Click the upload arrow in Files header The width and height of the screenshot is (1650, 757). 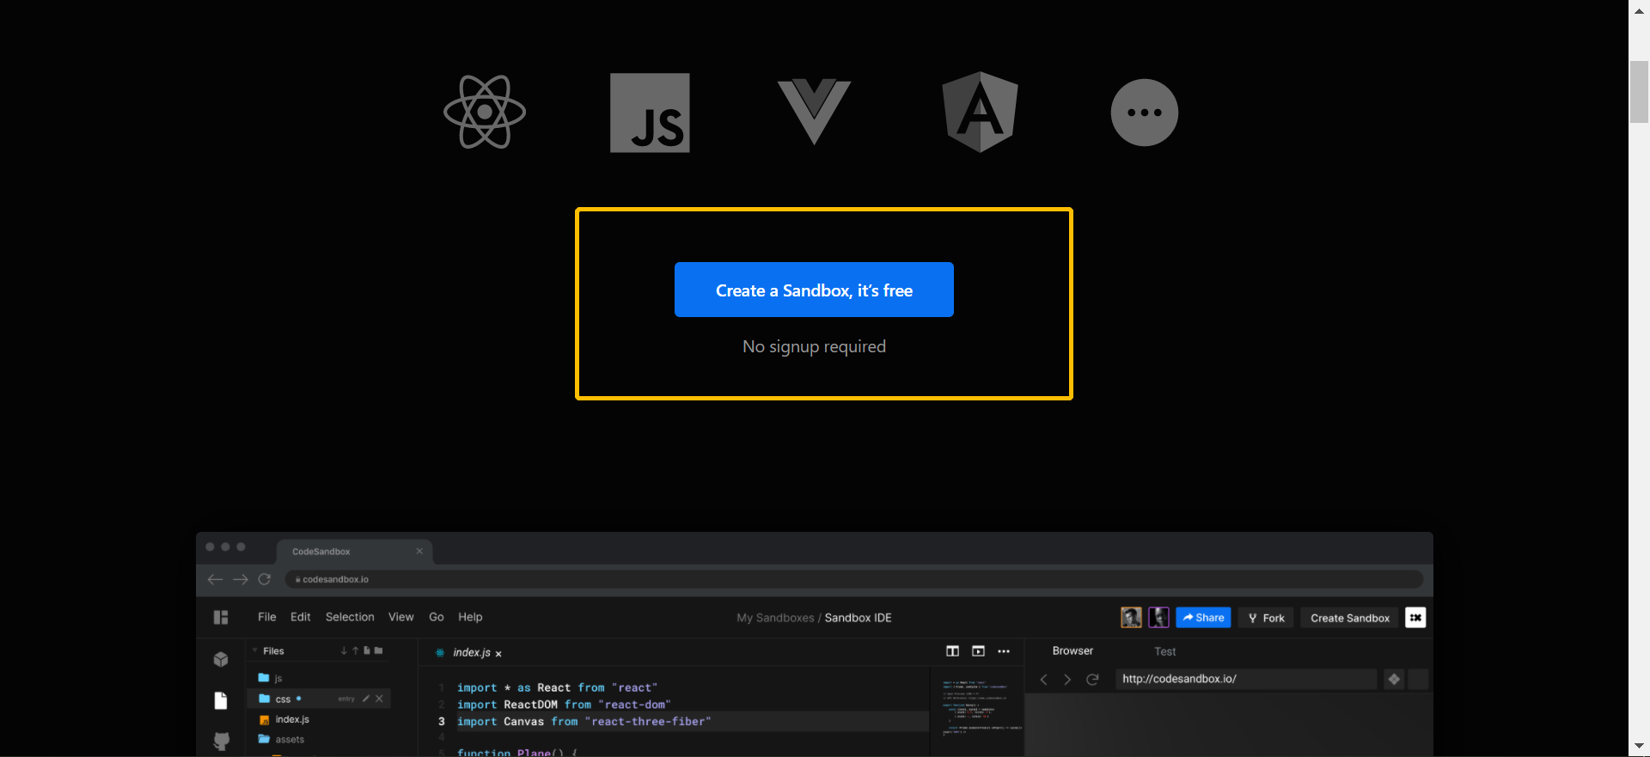point(355,650)
